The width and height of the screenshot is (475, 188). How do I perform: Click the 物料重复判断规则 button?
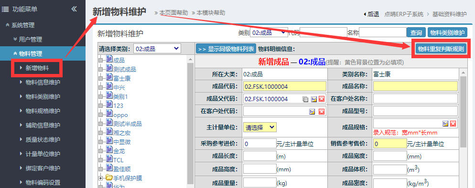(x=441, y=49)
